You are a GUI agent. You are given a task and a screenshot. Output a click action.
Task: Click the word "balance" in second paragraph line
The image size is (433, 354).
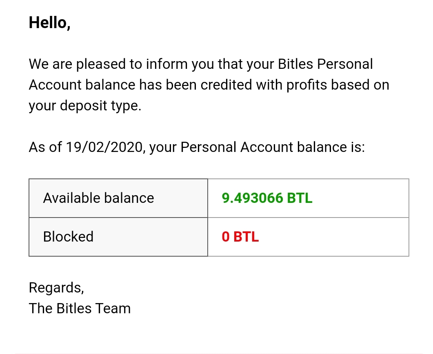(x=110, y=85)
